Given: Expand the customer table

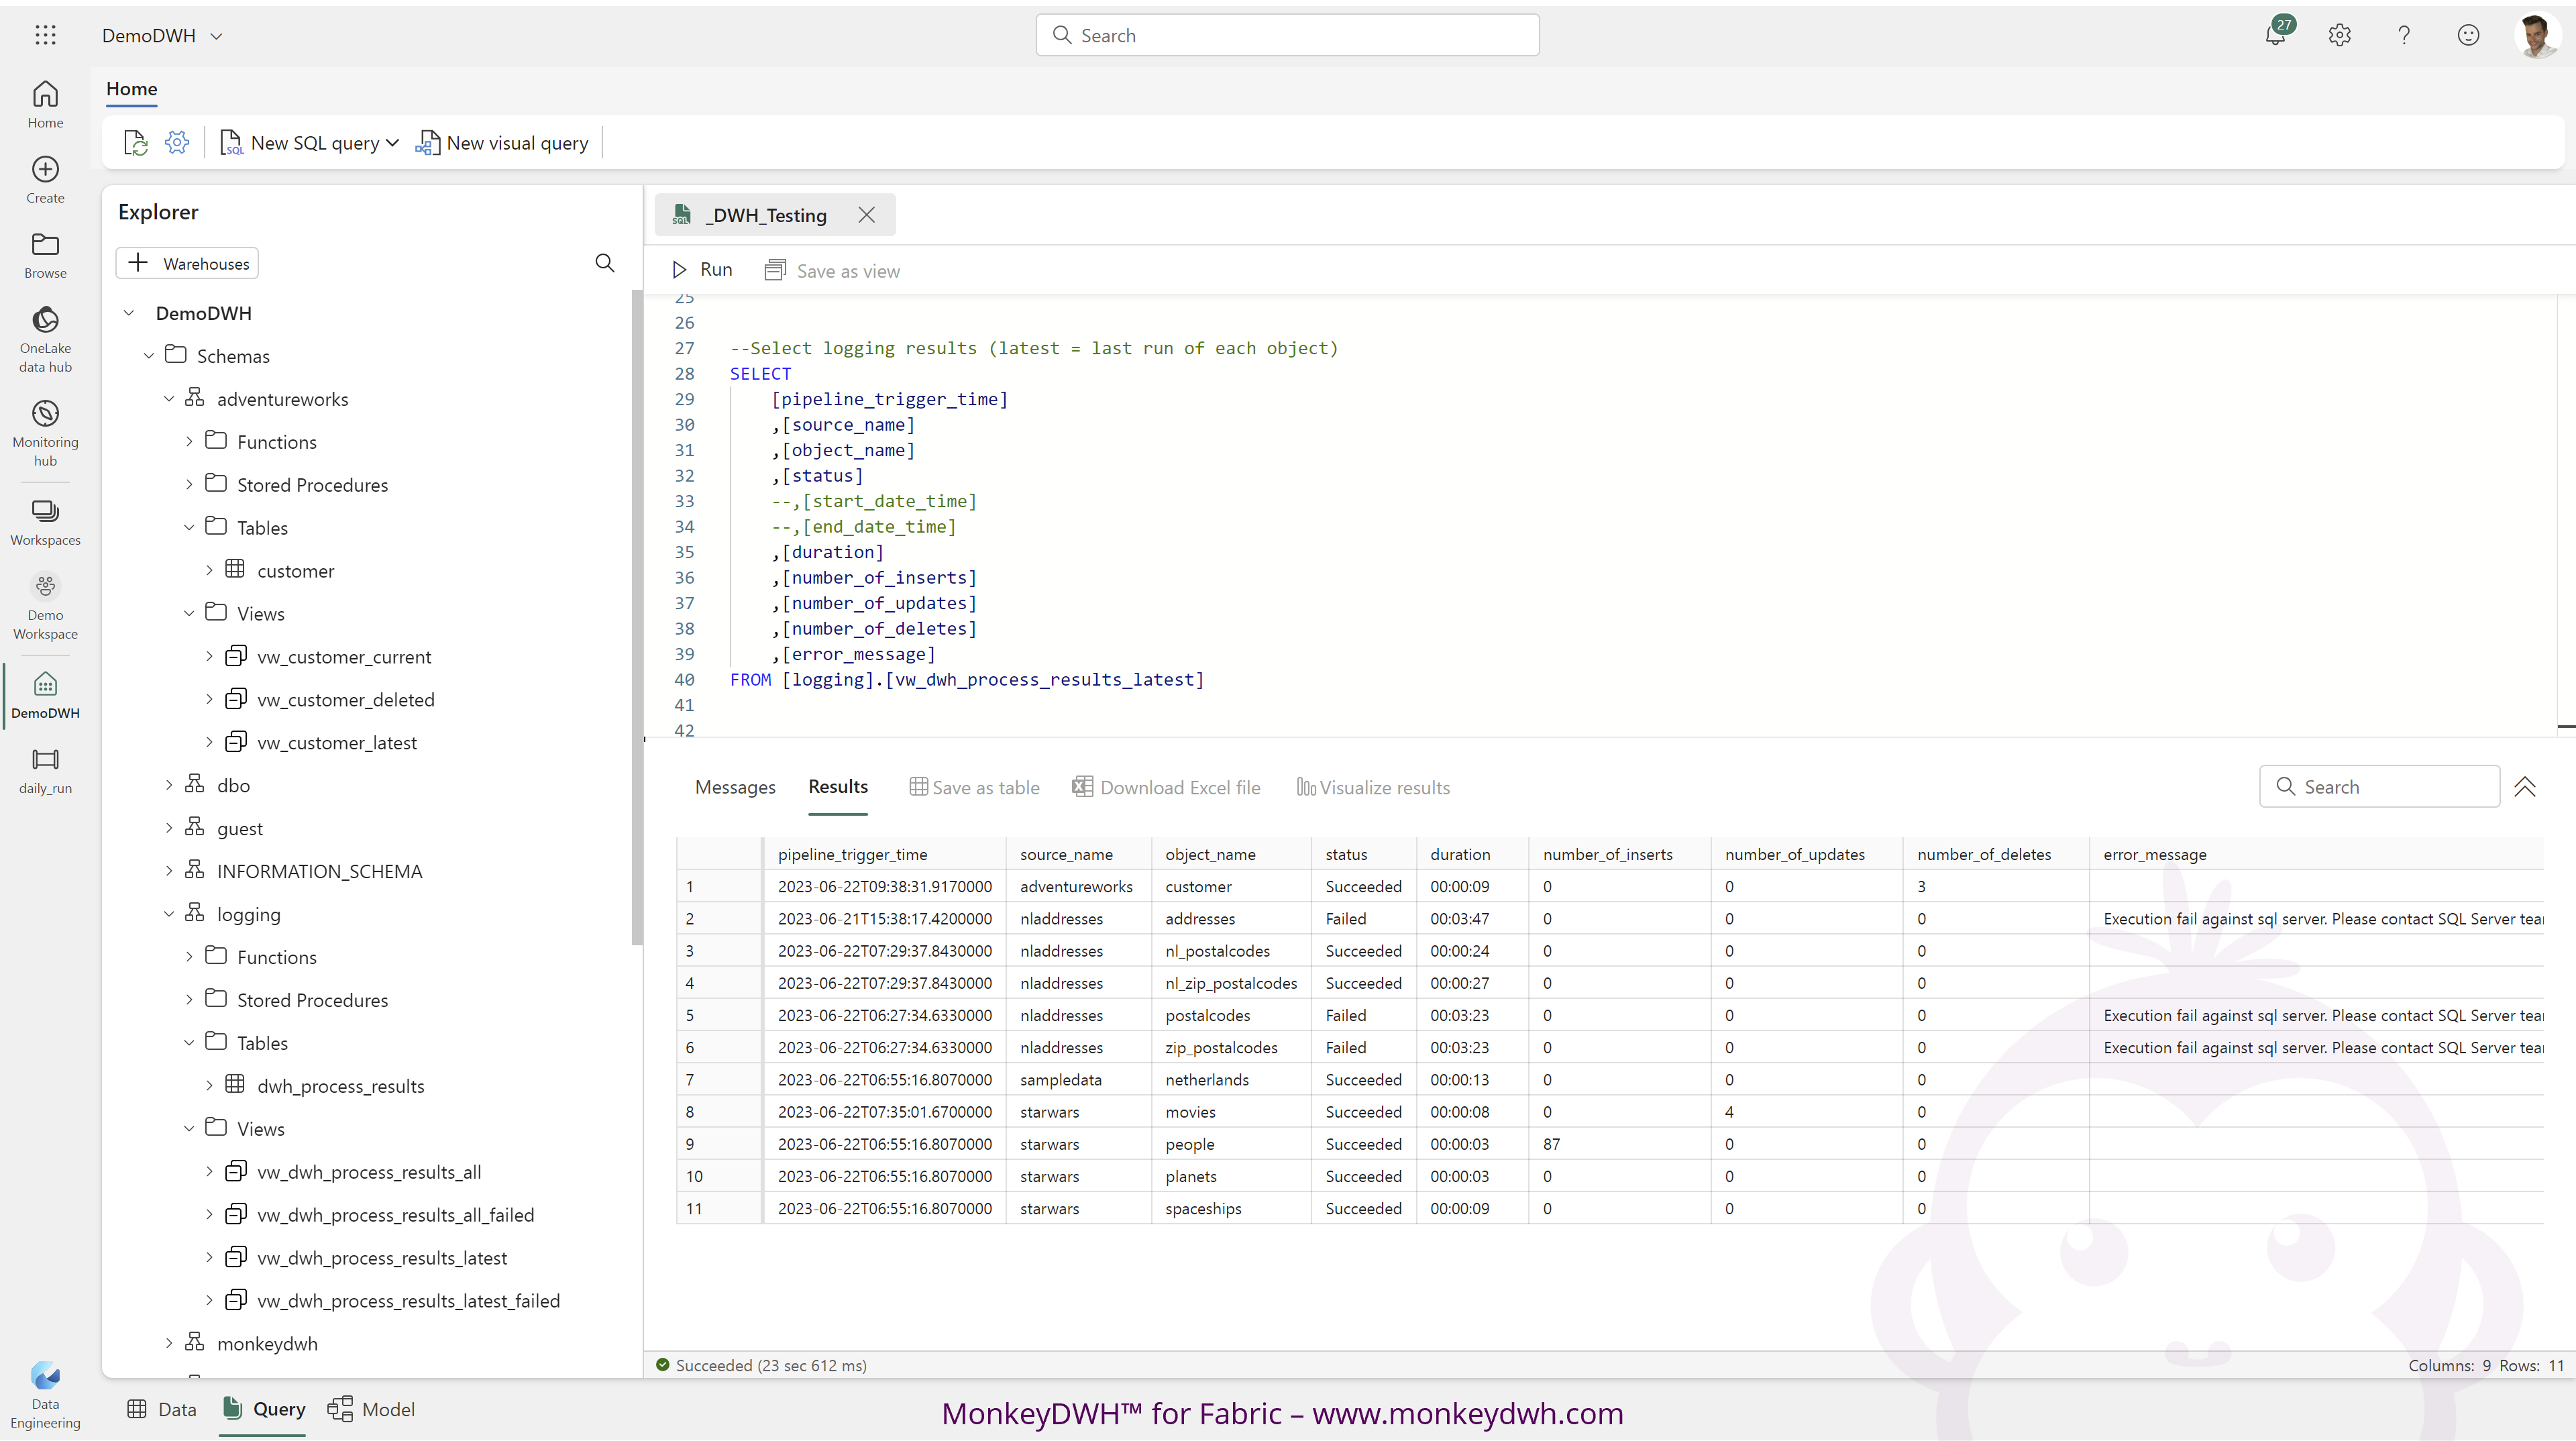Looking at the screenshot, I should pyautogui.click(x=209, y=571).
